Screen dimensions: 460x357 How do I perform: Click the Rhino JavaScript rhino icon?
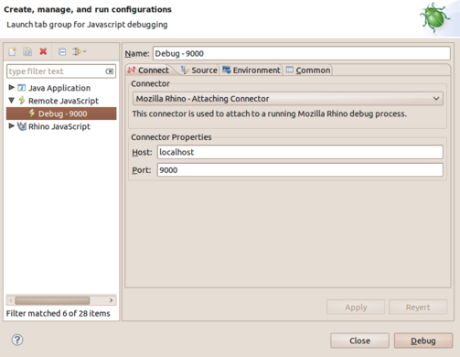(22, 126)
